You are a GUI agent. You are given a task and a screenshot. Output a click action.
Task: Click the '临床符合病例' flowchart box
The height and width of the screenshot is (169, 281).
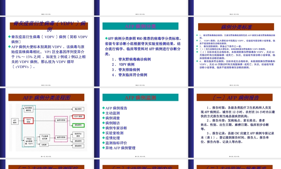coord(78,135)
